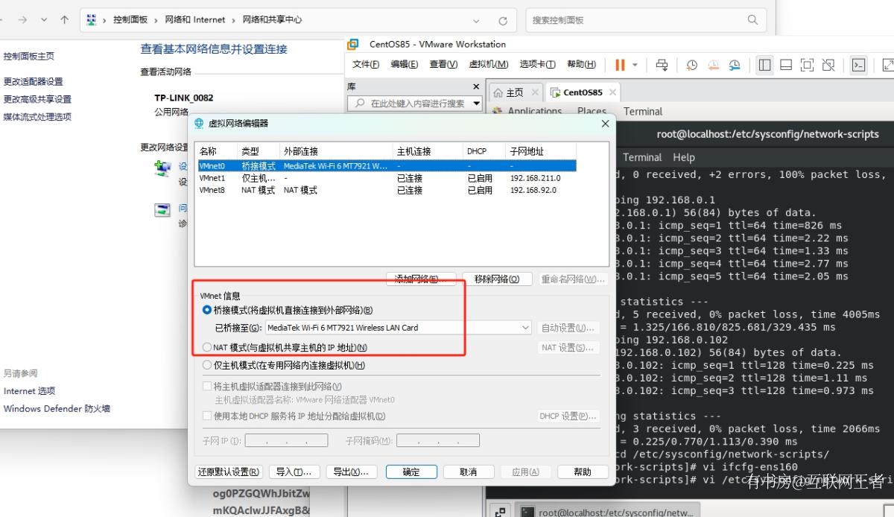Click the 移除网络 button
Screen dimensions: 894x517
coord(497,279)
